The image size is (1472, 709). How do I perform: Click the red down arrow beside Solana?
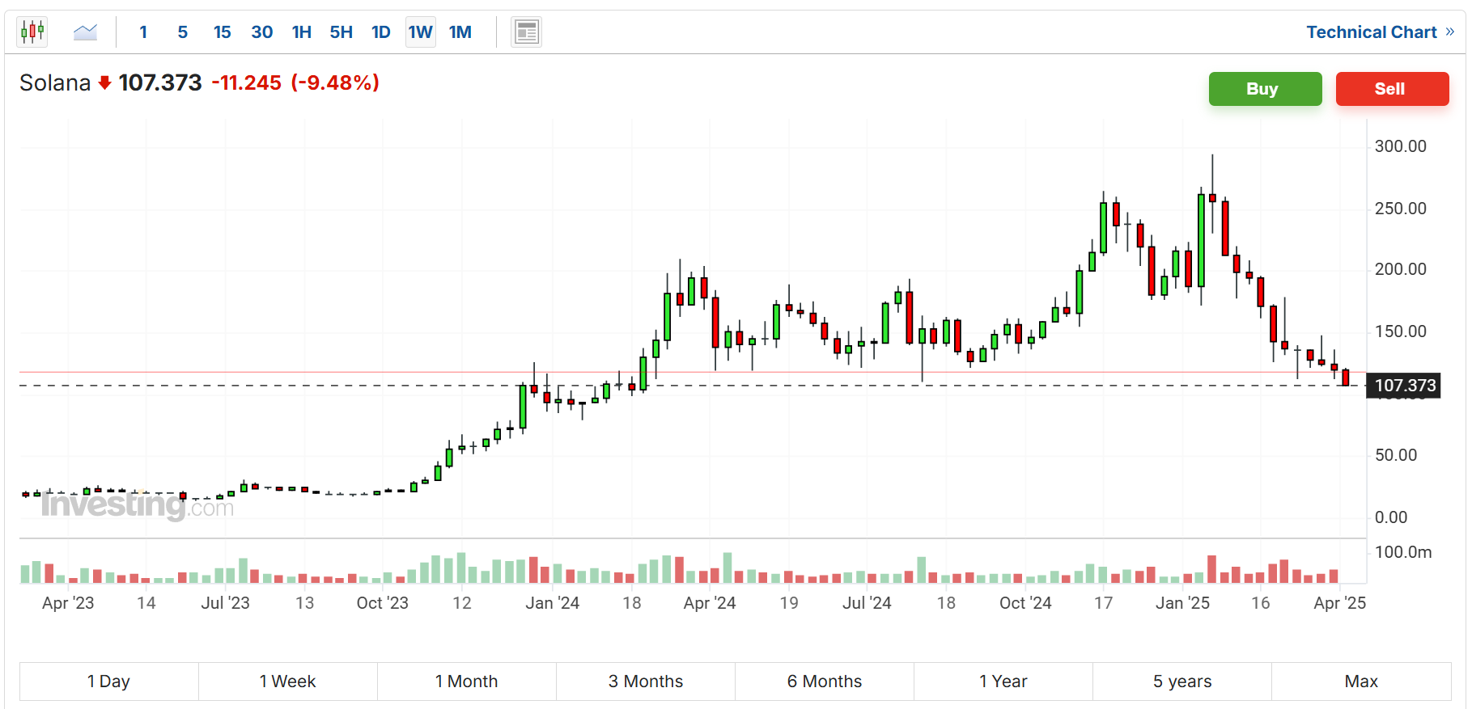[104, 82]
